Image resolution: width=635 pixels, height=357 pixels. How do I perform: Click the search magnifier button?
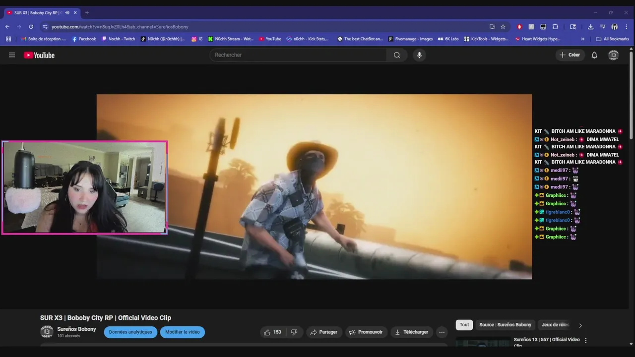(x=397, y=55)
